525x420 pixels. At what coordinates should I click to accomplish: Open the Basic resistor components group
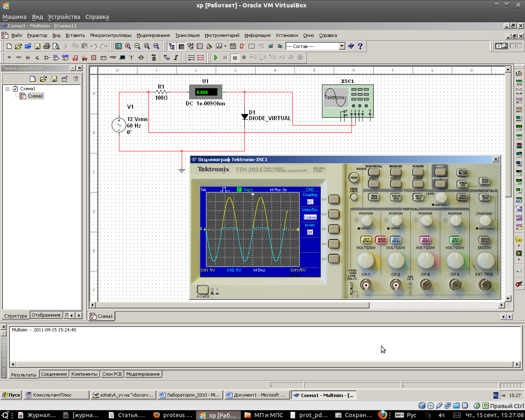pos(18,58)
